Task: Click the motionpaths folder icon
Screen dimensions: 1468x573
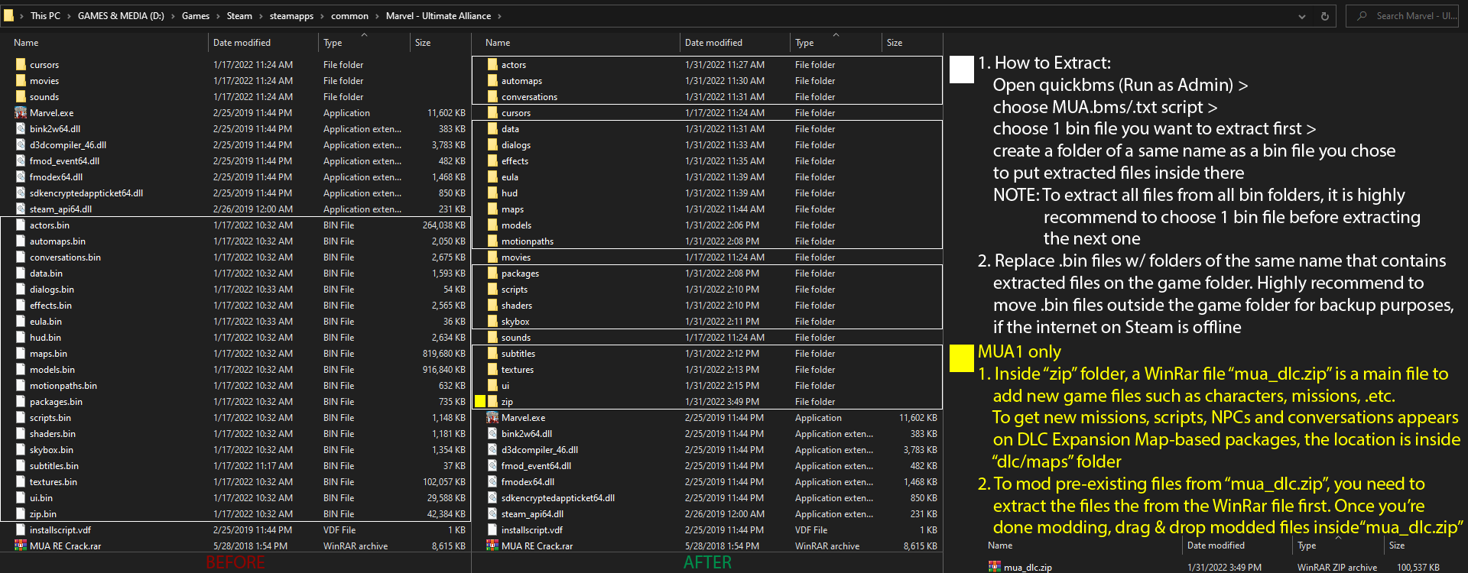Action: (492, 241)
